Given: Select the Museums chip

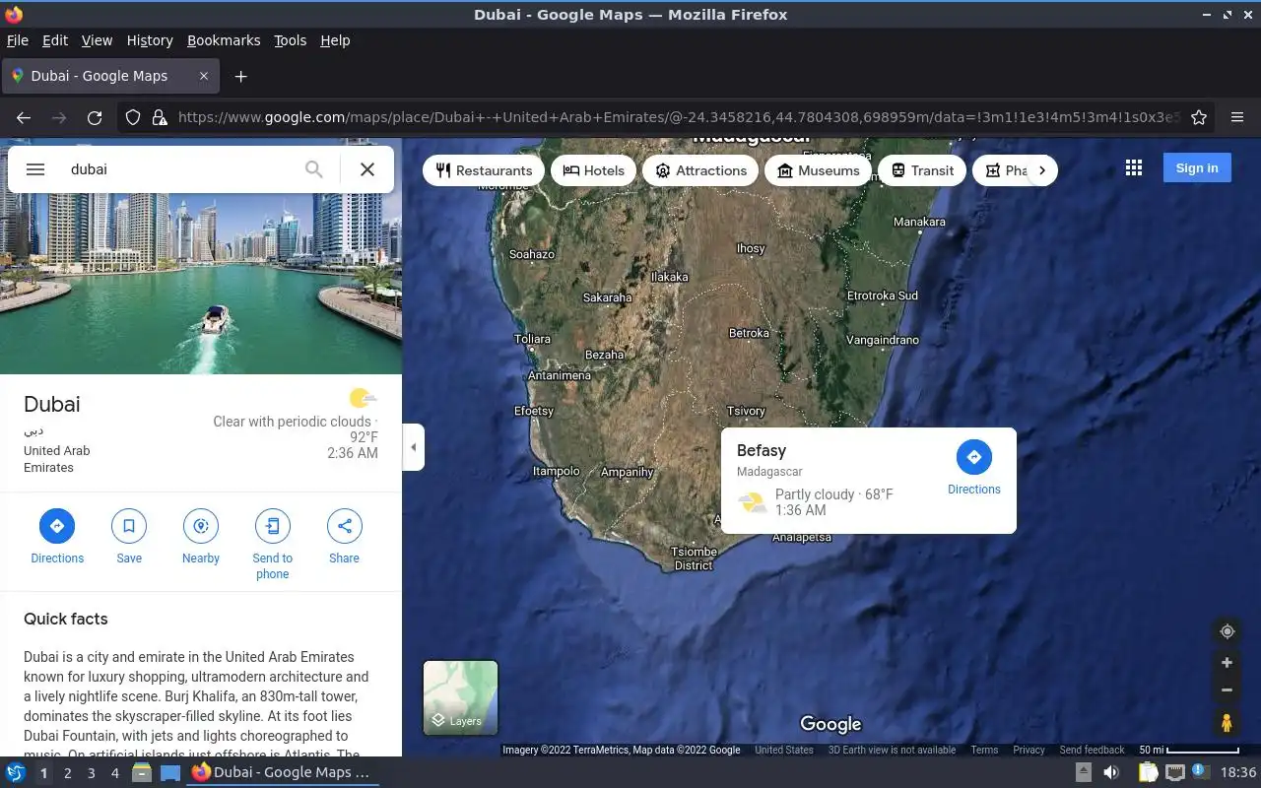Looking at the screenshot, I should coord(818,170).
